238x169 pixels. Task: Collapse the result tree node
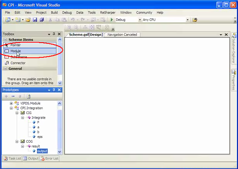pos(22,146)
